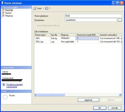Click the PRIMARY filegroup cell

pos(68,38)
